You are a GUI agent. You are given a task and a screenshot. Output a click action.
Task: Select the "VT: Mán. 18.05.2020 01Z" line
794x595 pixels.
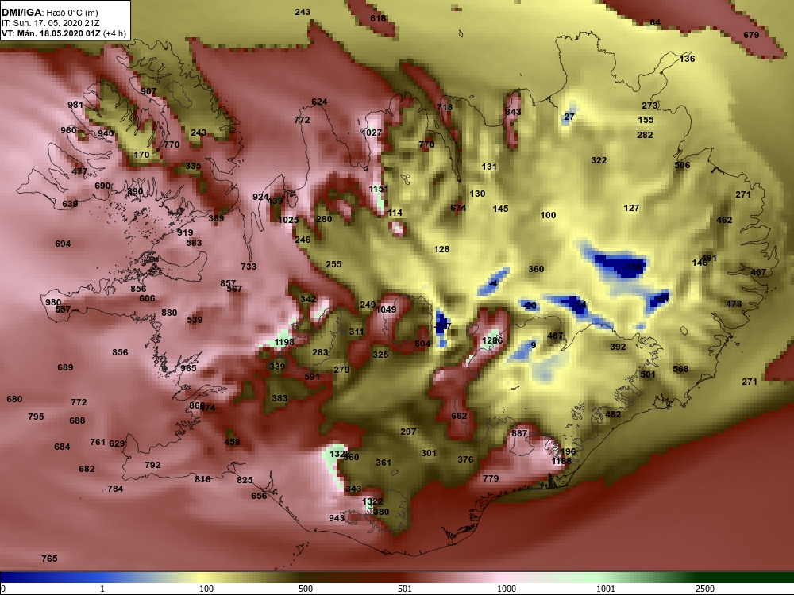pyautogui.click(x=51, y=34)
